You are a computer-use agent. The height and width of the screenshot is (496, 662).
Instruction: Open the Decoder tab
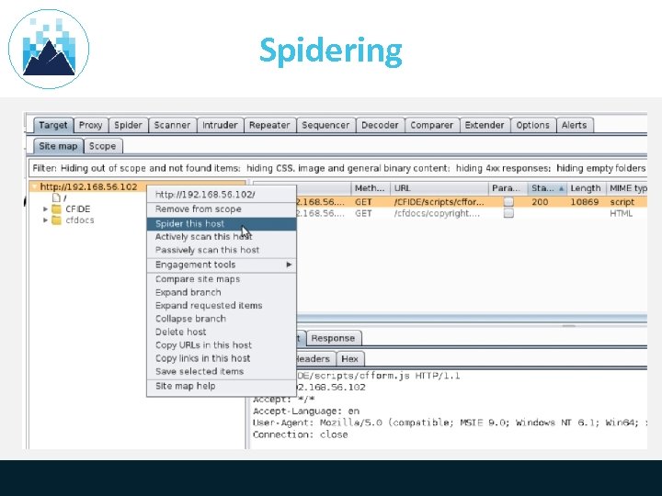click(x=380, y=125)
